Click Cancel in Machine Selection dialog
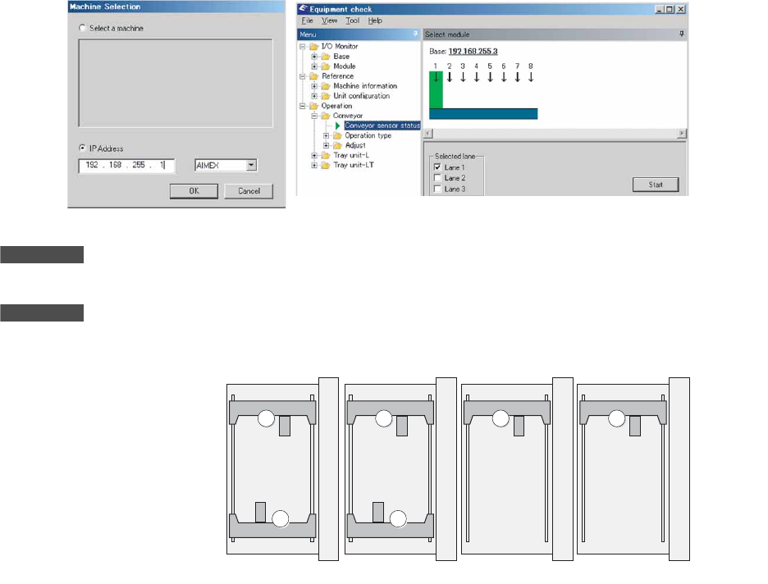This screenshot has height=584, width=768. pyautogui.click(x=249, y=191)
